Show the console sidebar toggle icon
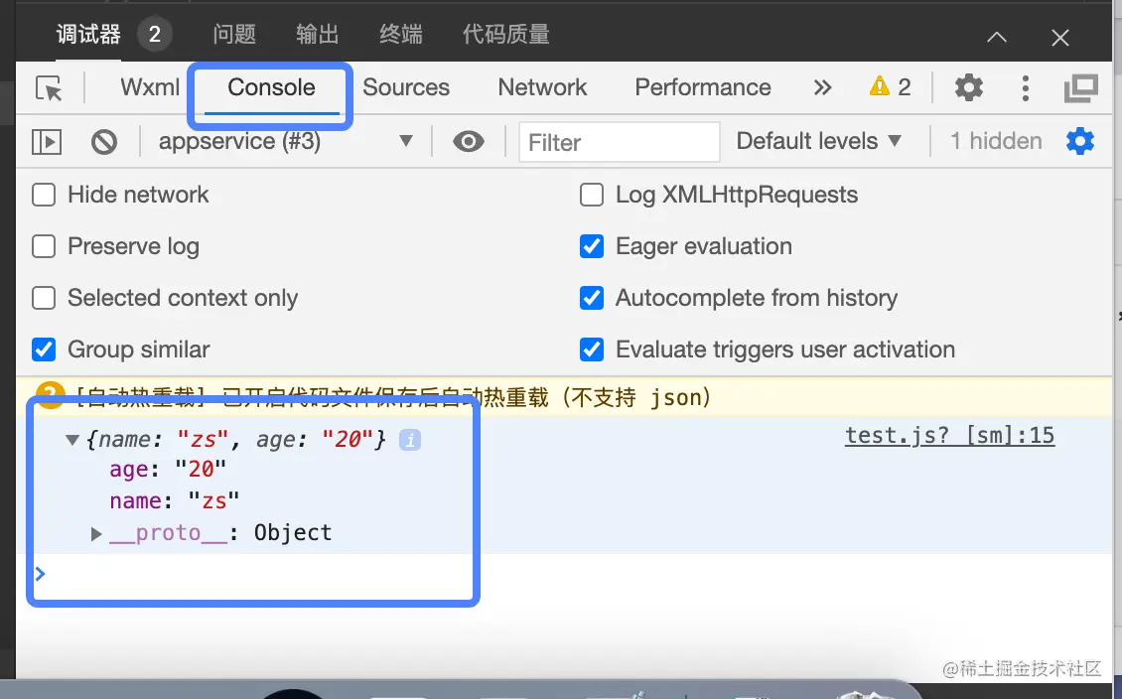 click(47, 142)
